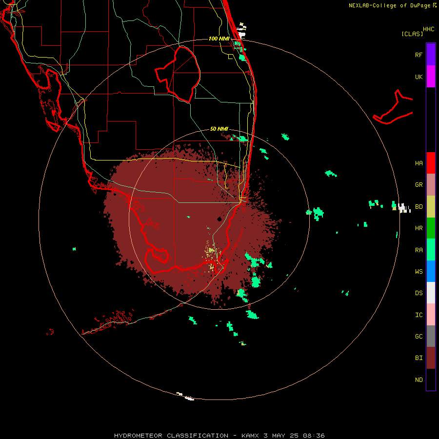The image size is (439, 439).
Task: Click the 'HHC' product label
Action: coord(428,29)
